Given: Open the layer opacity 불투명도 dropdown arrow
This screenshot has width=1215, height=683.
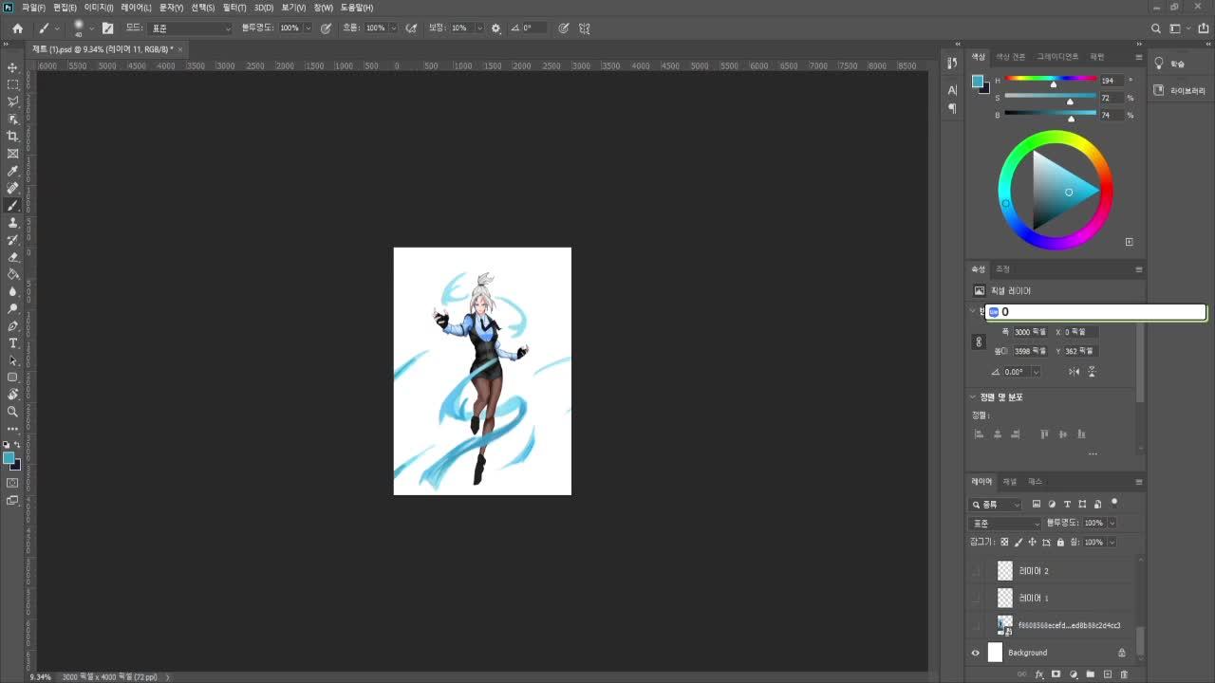Looking at the screenshot, I should [1112, 524].
